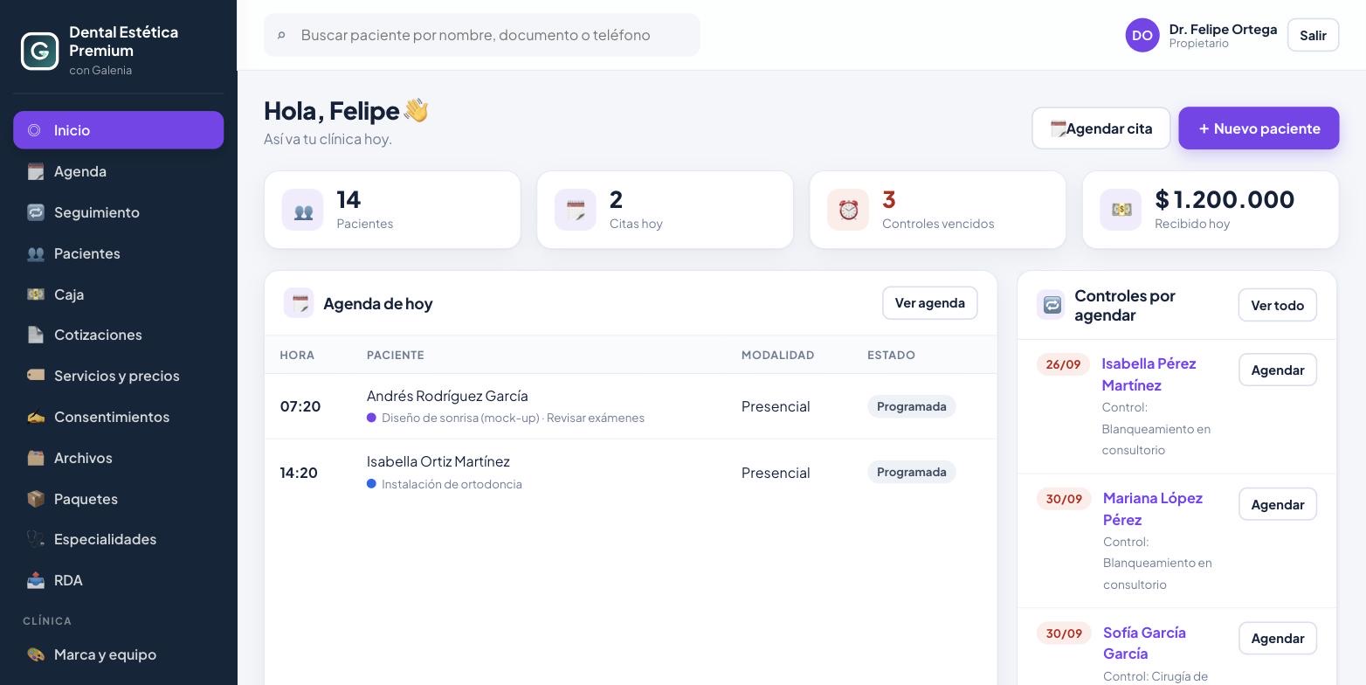Click the Especialidades stethoscope icon in sidebar

[35, 539]
